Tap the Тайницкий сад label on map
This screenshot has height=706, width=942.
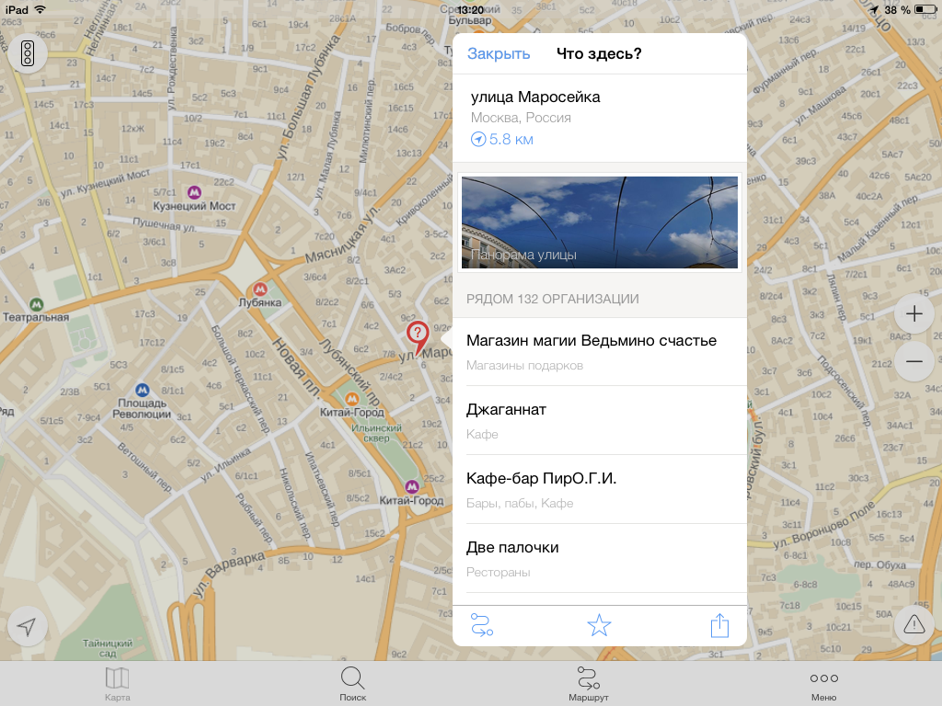coord(108,648)
